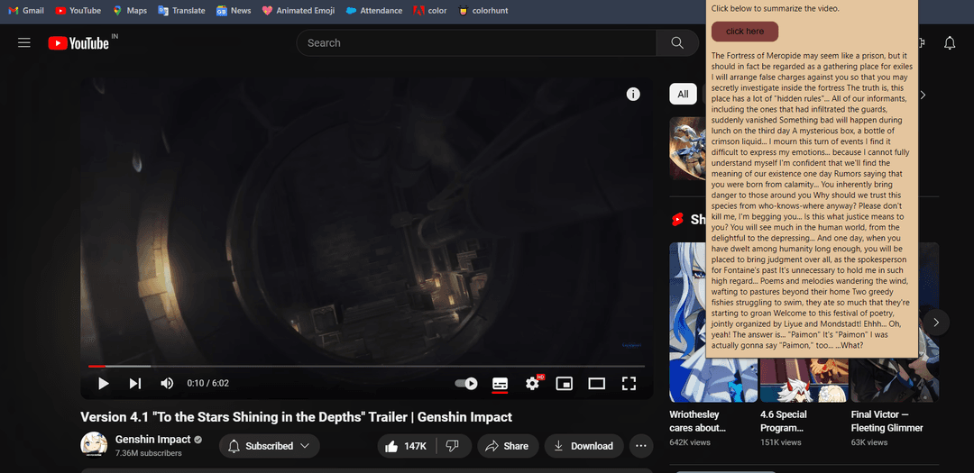Enter full screen mode
This screenshot has width=974, height=473.
tap(629, 384)
